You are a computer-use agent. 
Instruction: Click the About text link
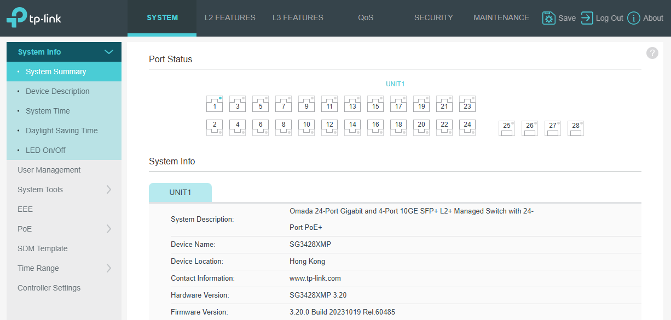click(x=653, y=18)
